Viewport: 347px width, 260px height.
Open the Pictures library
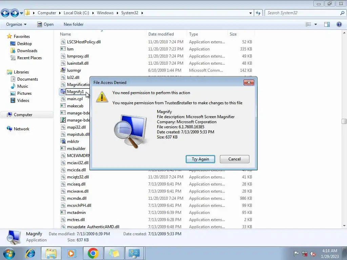coord(24,93)
